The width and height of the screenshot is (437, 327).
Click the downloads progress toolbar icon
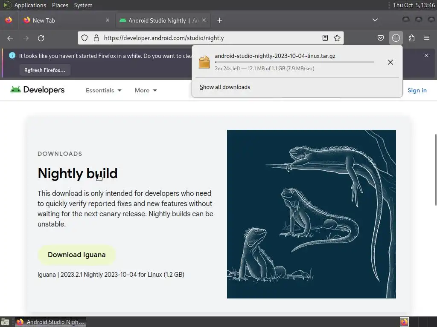(x=396, y=38)
